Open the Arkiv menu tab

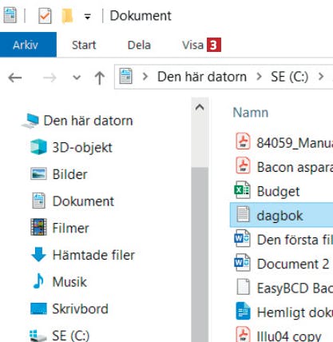click(x=26, y=45)
